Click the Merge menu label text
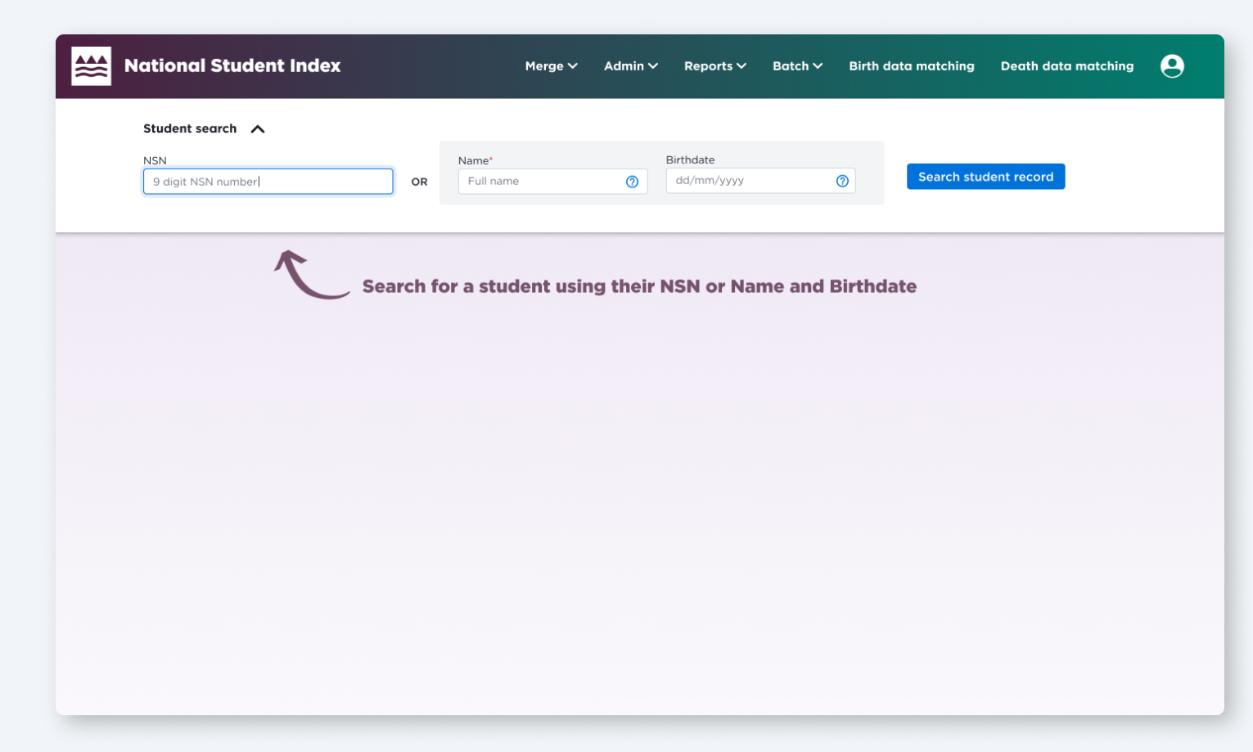 click(543, 66)
